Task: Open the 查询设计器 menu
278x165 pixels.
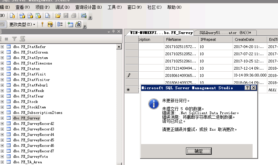Action: (x=89, y=7)
